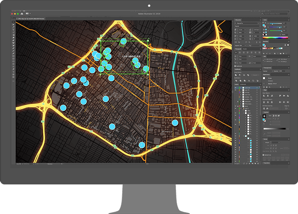Click the gradient slider bar
This screenshot has width=298, height=214.
pos(275,129)
